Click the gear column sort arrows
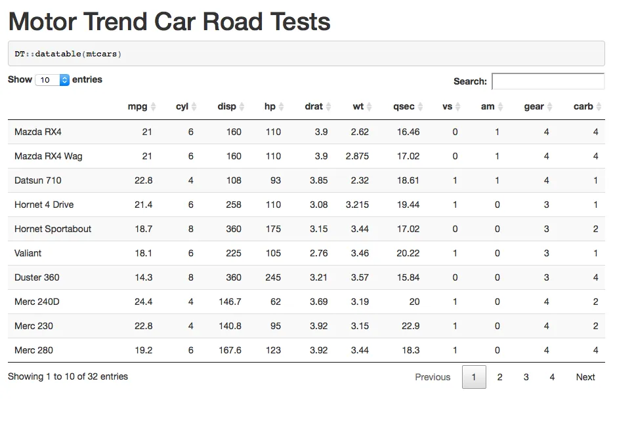This screenshot has width=634, height=438. 550,107
